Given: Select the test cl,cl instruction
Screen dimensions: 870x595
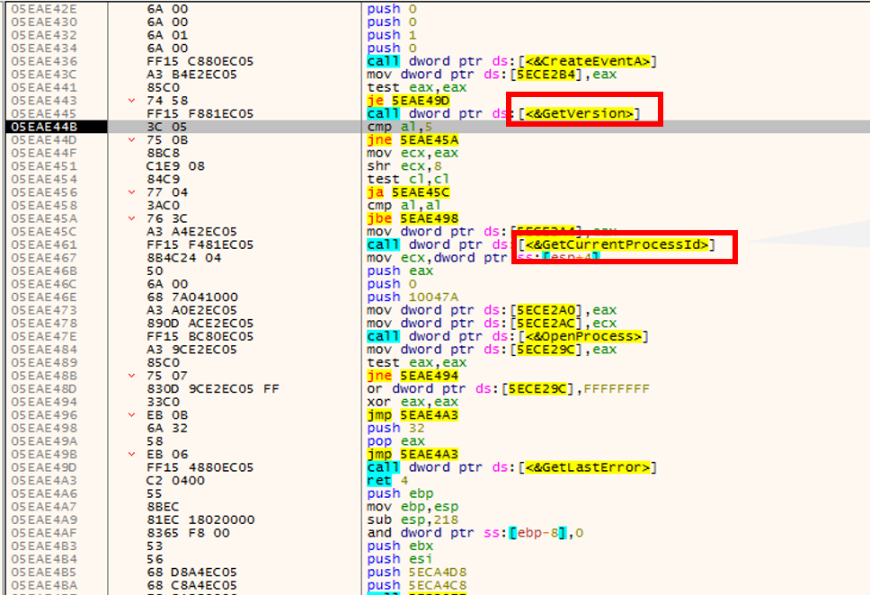Looking at the screenshot, I should pyautogui.click(x=408, y=179).
